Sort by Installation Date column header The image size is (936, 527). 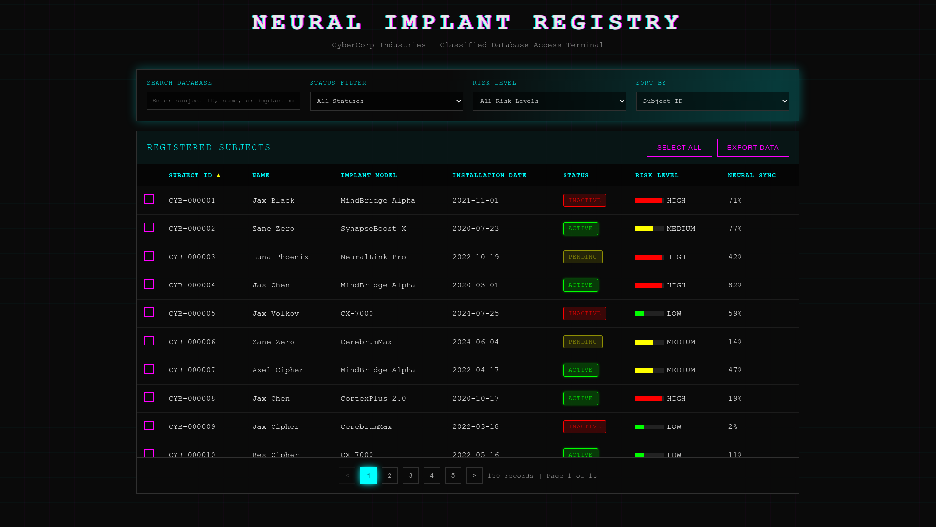[x=489, y=176]
